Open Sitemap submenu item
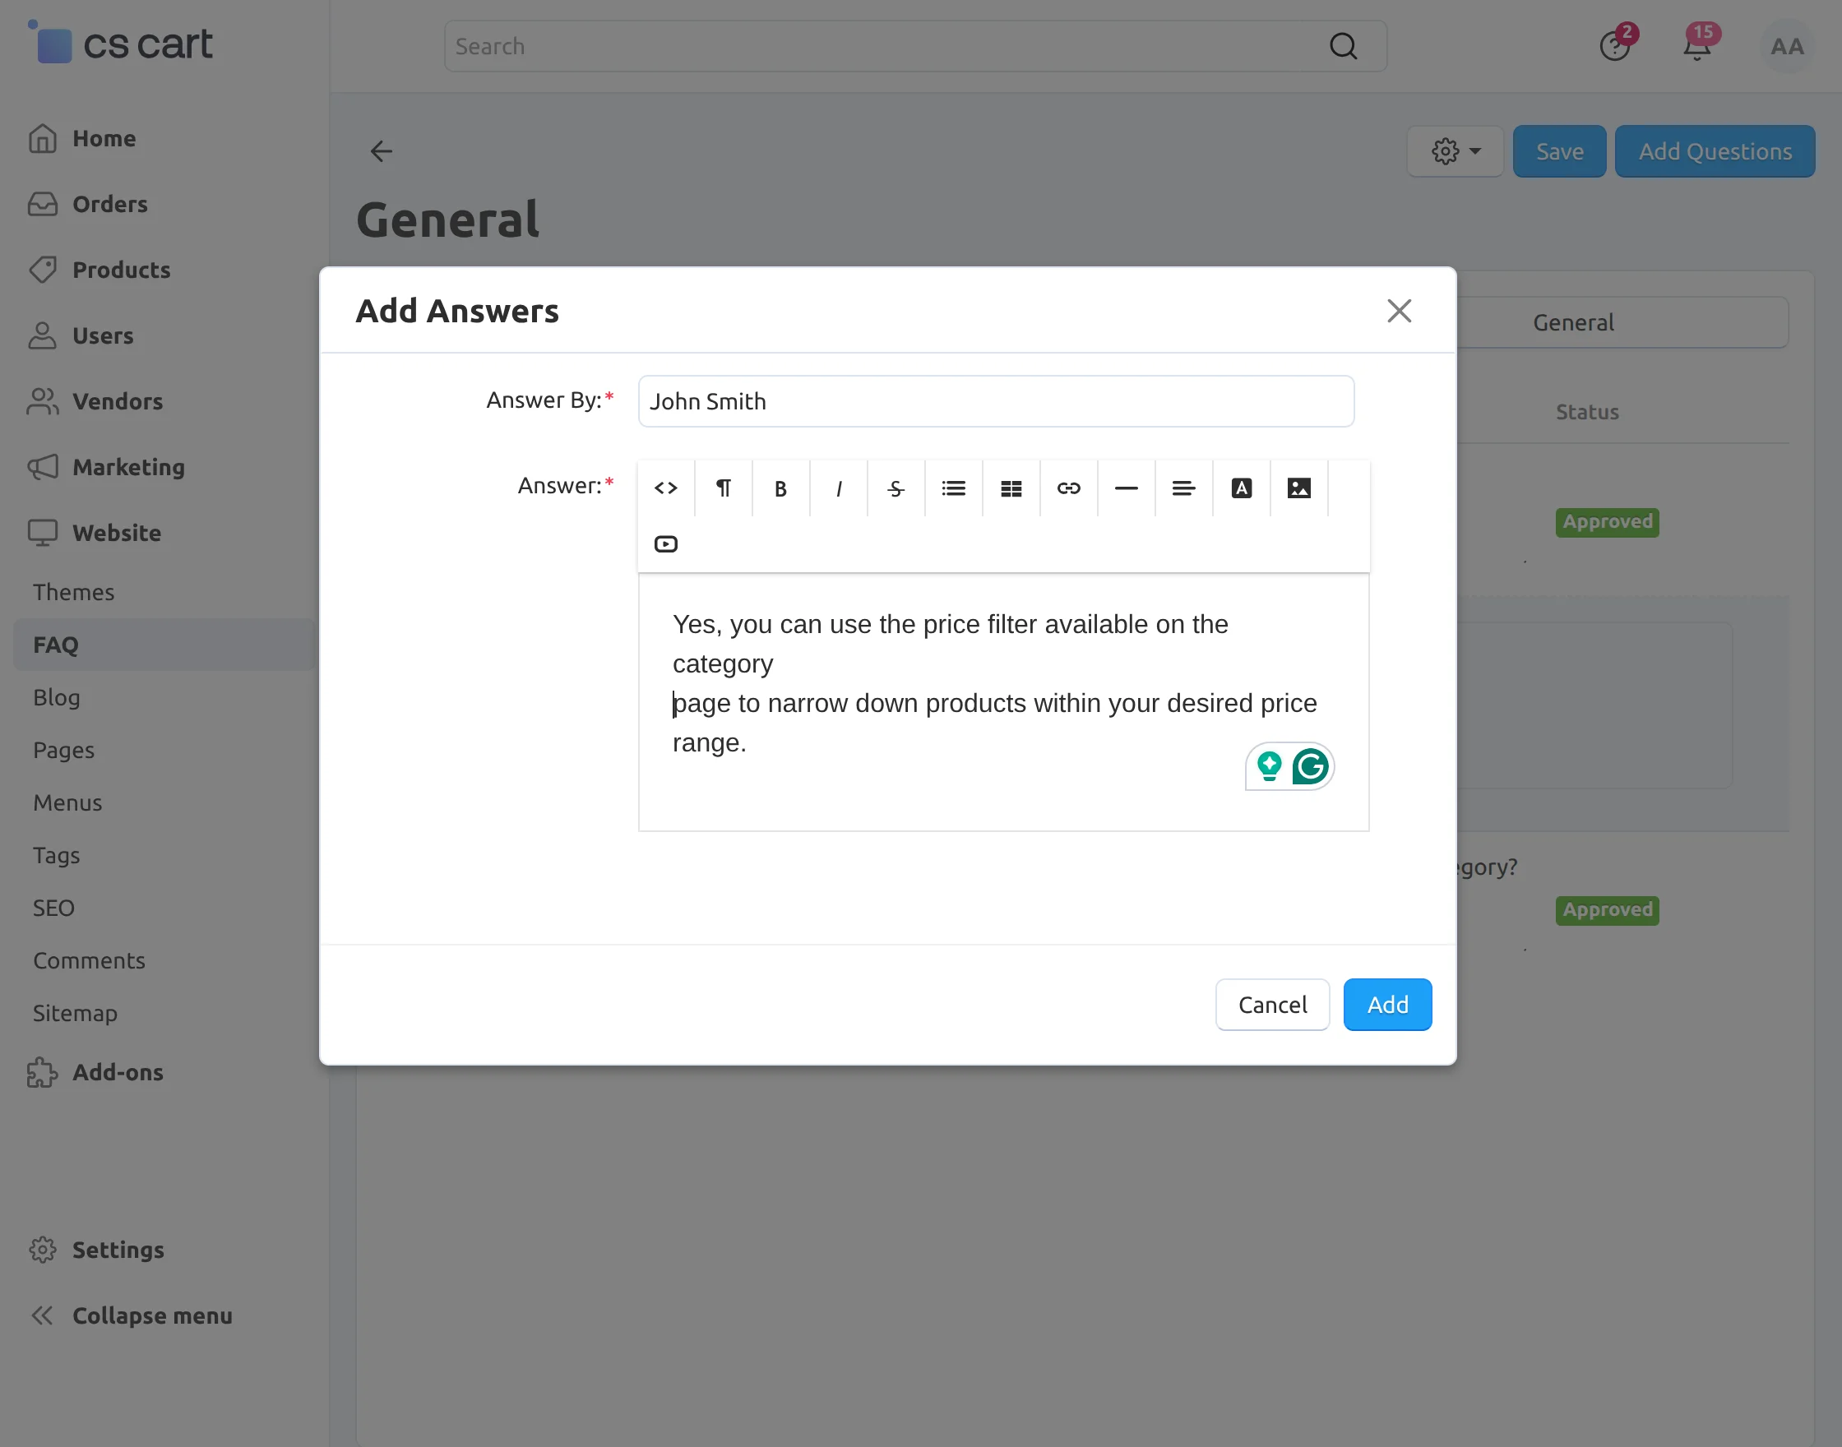The height and width of the screenshot is (1447, 1842). [x=76, y=1013]
